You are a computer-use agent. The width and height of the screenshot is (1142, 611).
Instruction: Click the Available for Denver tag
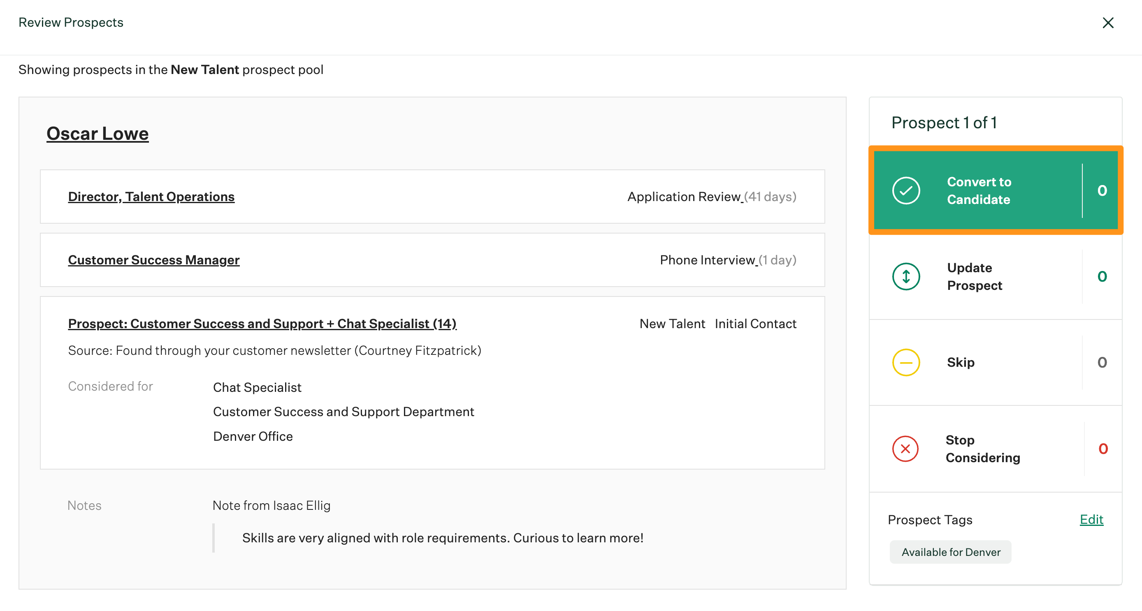pyautogui.click(x=950, y=552)
